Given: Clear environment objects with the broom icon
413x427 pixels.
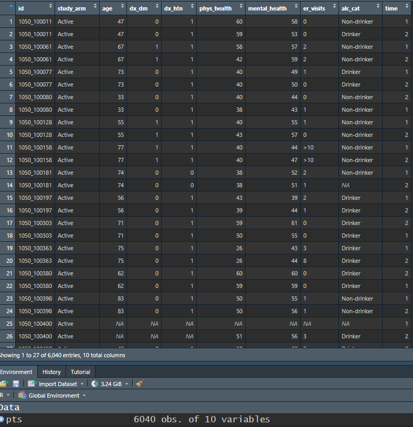Looking at the screenshot, I should tap(140, 383).
